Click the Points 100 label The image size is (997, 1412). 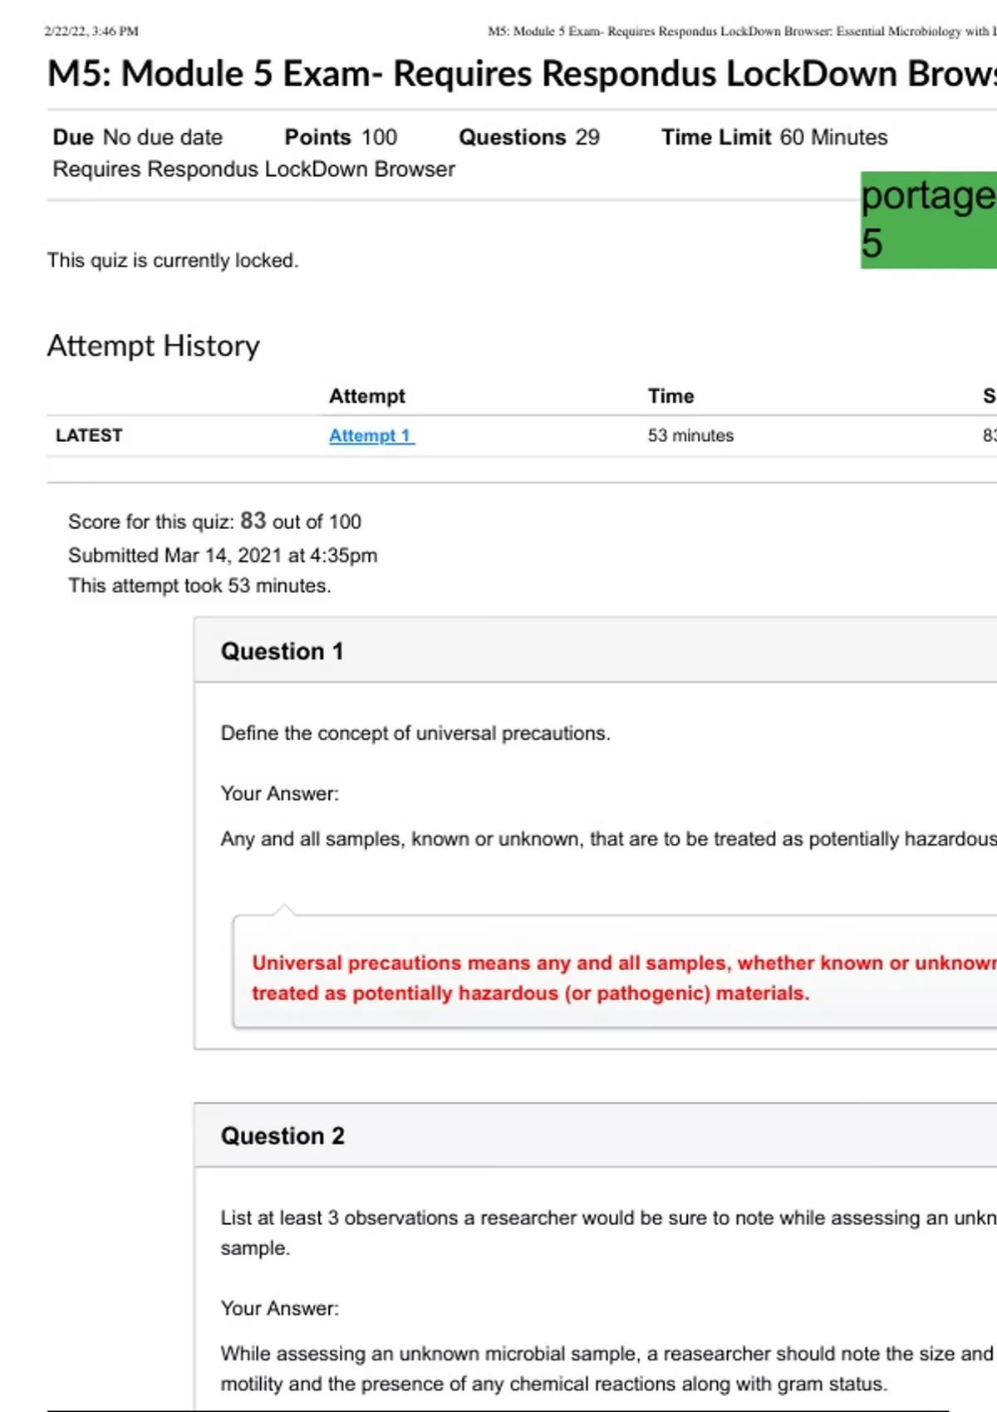click(x=341, y=137)
